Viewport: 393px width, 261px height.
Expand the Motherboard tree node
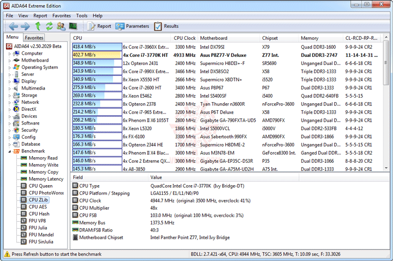click(9, 61)
